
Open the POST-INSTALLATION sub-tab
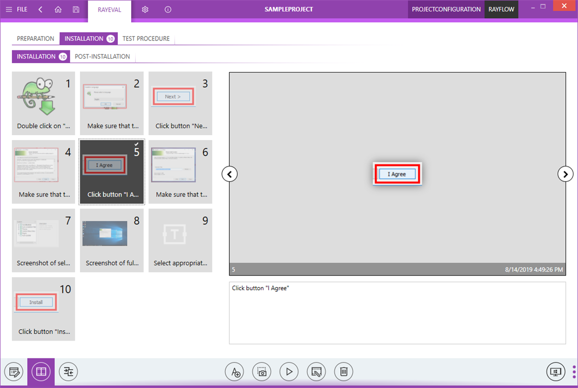[102, 56]
